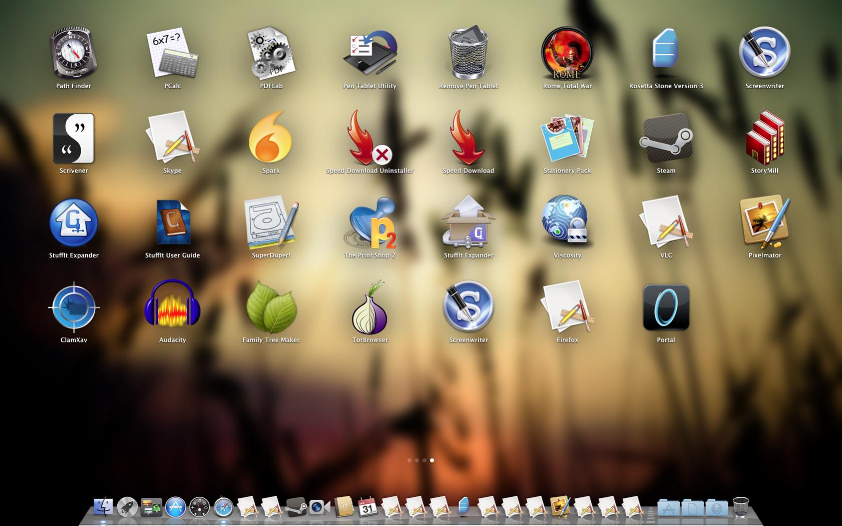Open the App Store from the Dock
Viewport: 842px width, 526px height.
176,507
